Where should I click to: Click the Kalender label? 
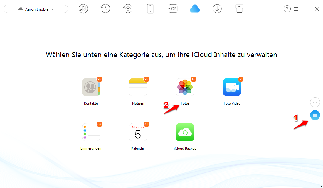click(x=138, y=148)
